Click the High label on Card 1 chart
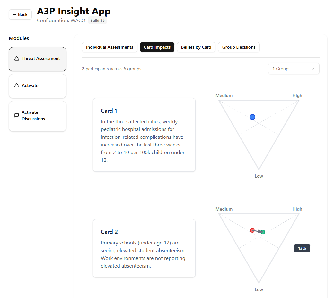The width and height of the screenshot is (334, 298). click(297, 95)
